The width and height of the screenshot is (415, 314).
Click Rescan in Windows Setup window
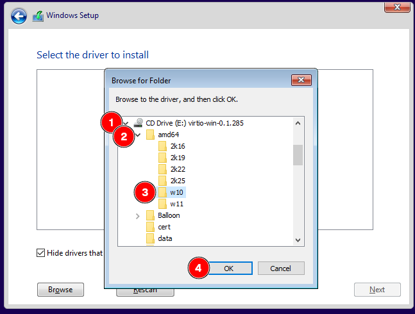click(145, 292)
